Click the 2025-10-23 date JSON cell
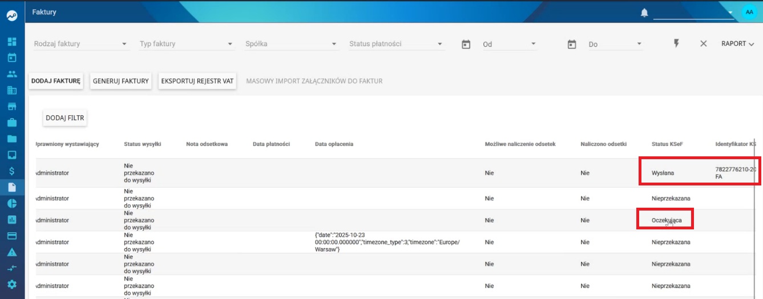 click(387, 242)
